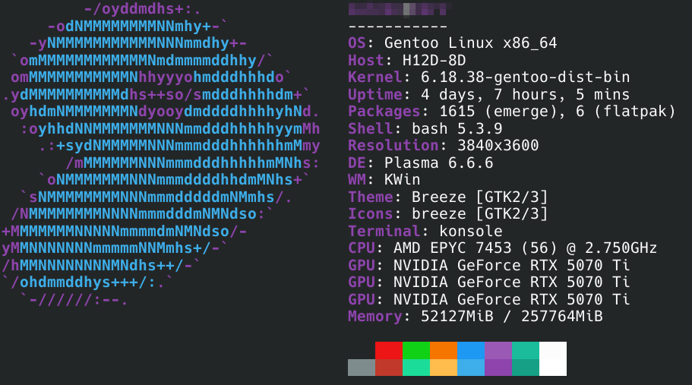Screen dimensions: 692x385
Task: Select the 'Memory' label
Action: (375, 317)
